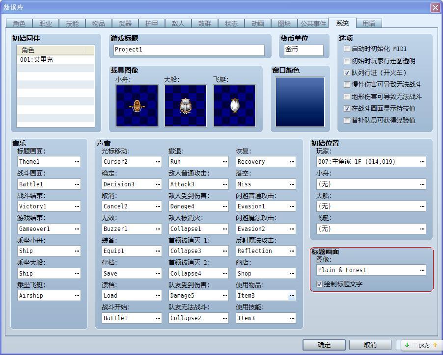Open Collapse1 sound selection ellipsis

[224, 229]
